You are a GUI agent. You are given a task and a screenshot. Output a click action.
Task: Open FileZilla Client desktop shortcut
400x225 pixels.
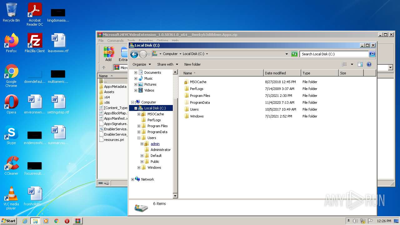(35, 43)
